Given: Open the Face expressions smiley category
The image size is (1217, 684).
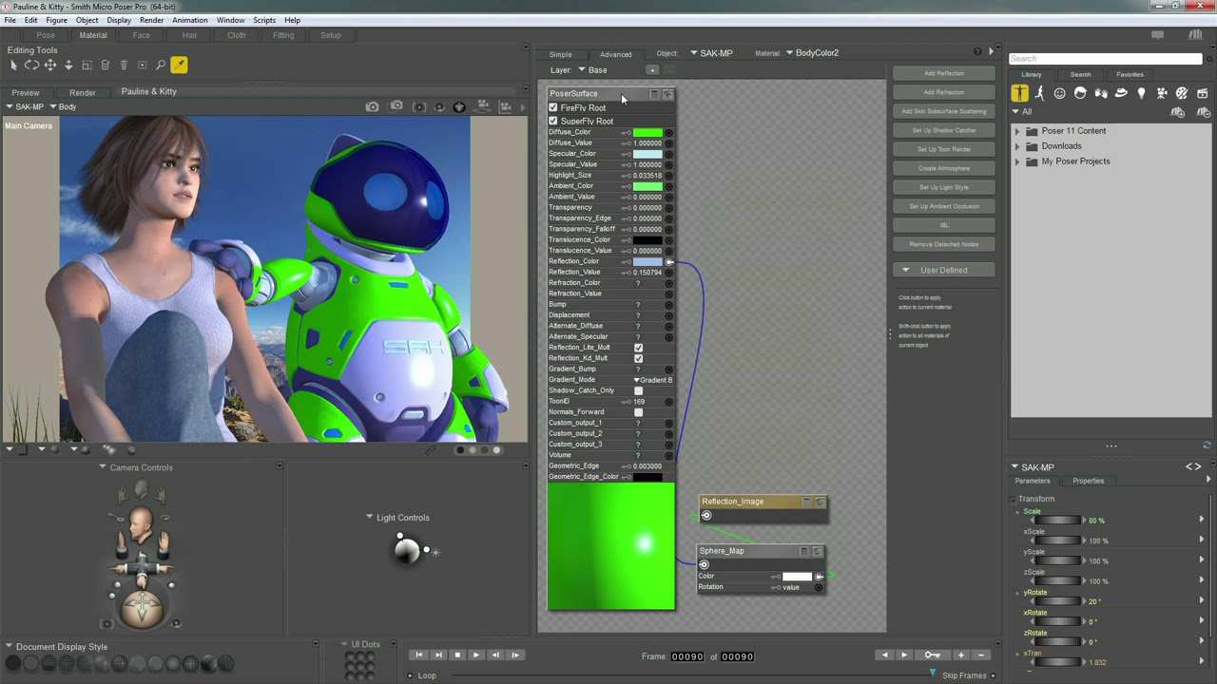Looking at the screenshot, I should click(1060, 93).
